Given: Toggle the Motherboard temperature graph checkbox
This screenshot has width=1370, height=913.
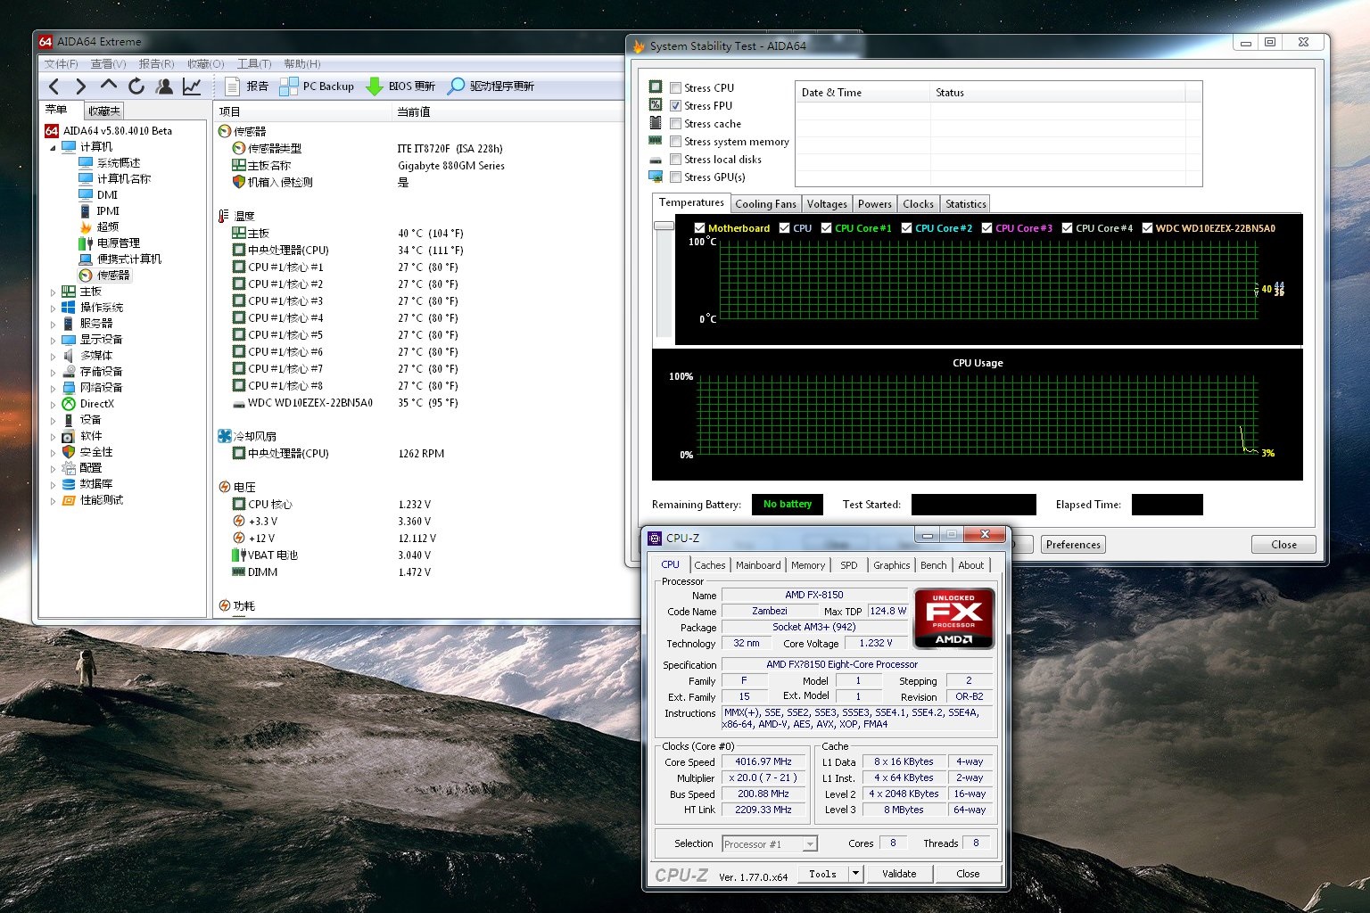Looking at the screenshot, I should (699, 228).
